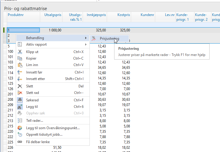Click the Lev.nr column header
Screen dimensions: 220x152
(x=165, y=17)
